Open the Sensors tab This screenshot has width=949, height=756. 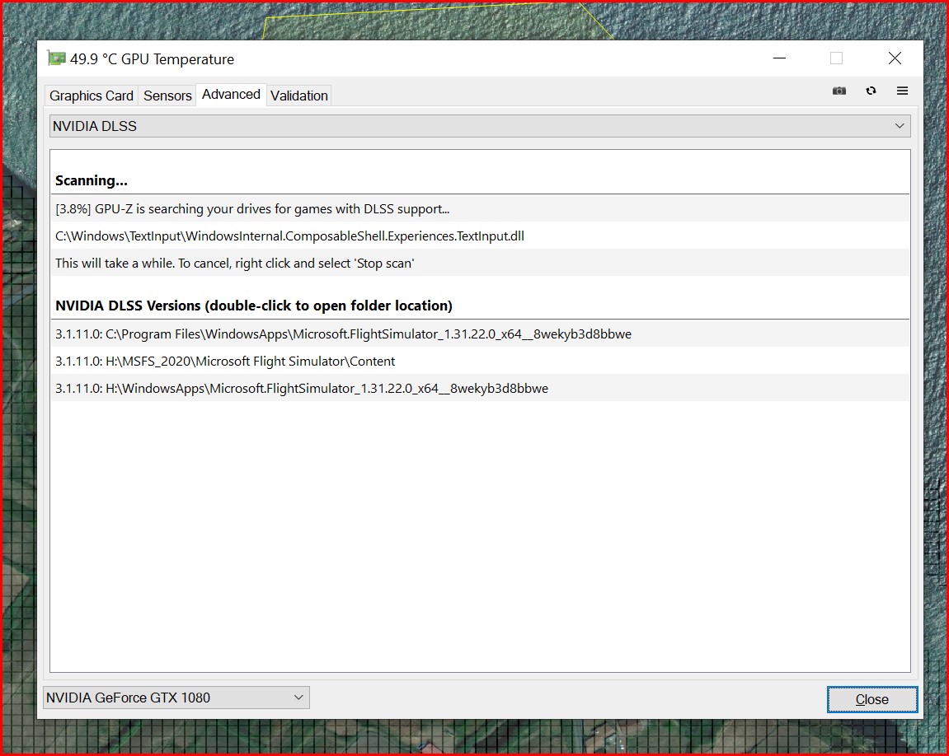click(x=167, y=96)
